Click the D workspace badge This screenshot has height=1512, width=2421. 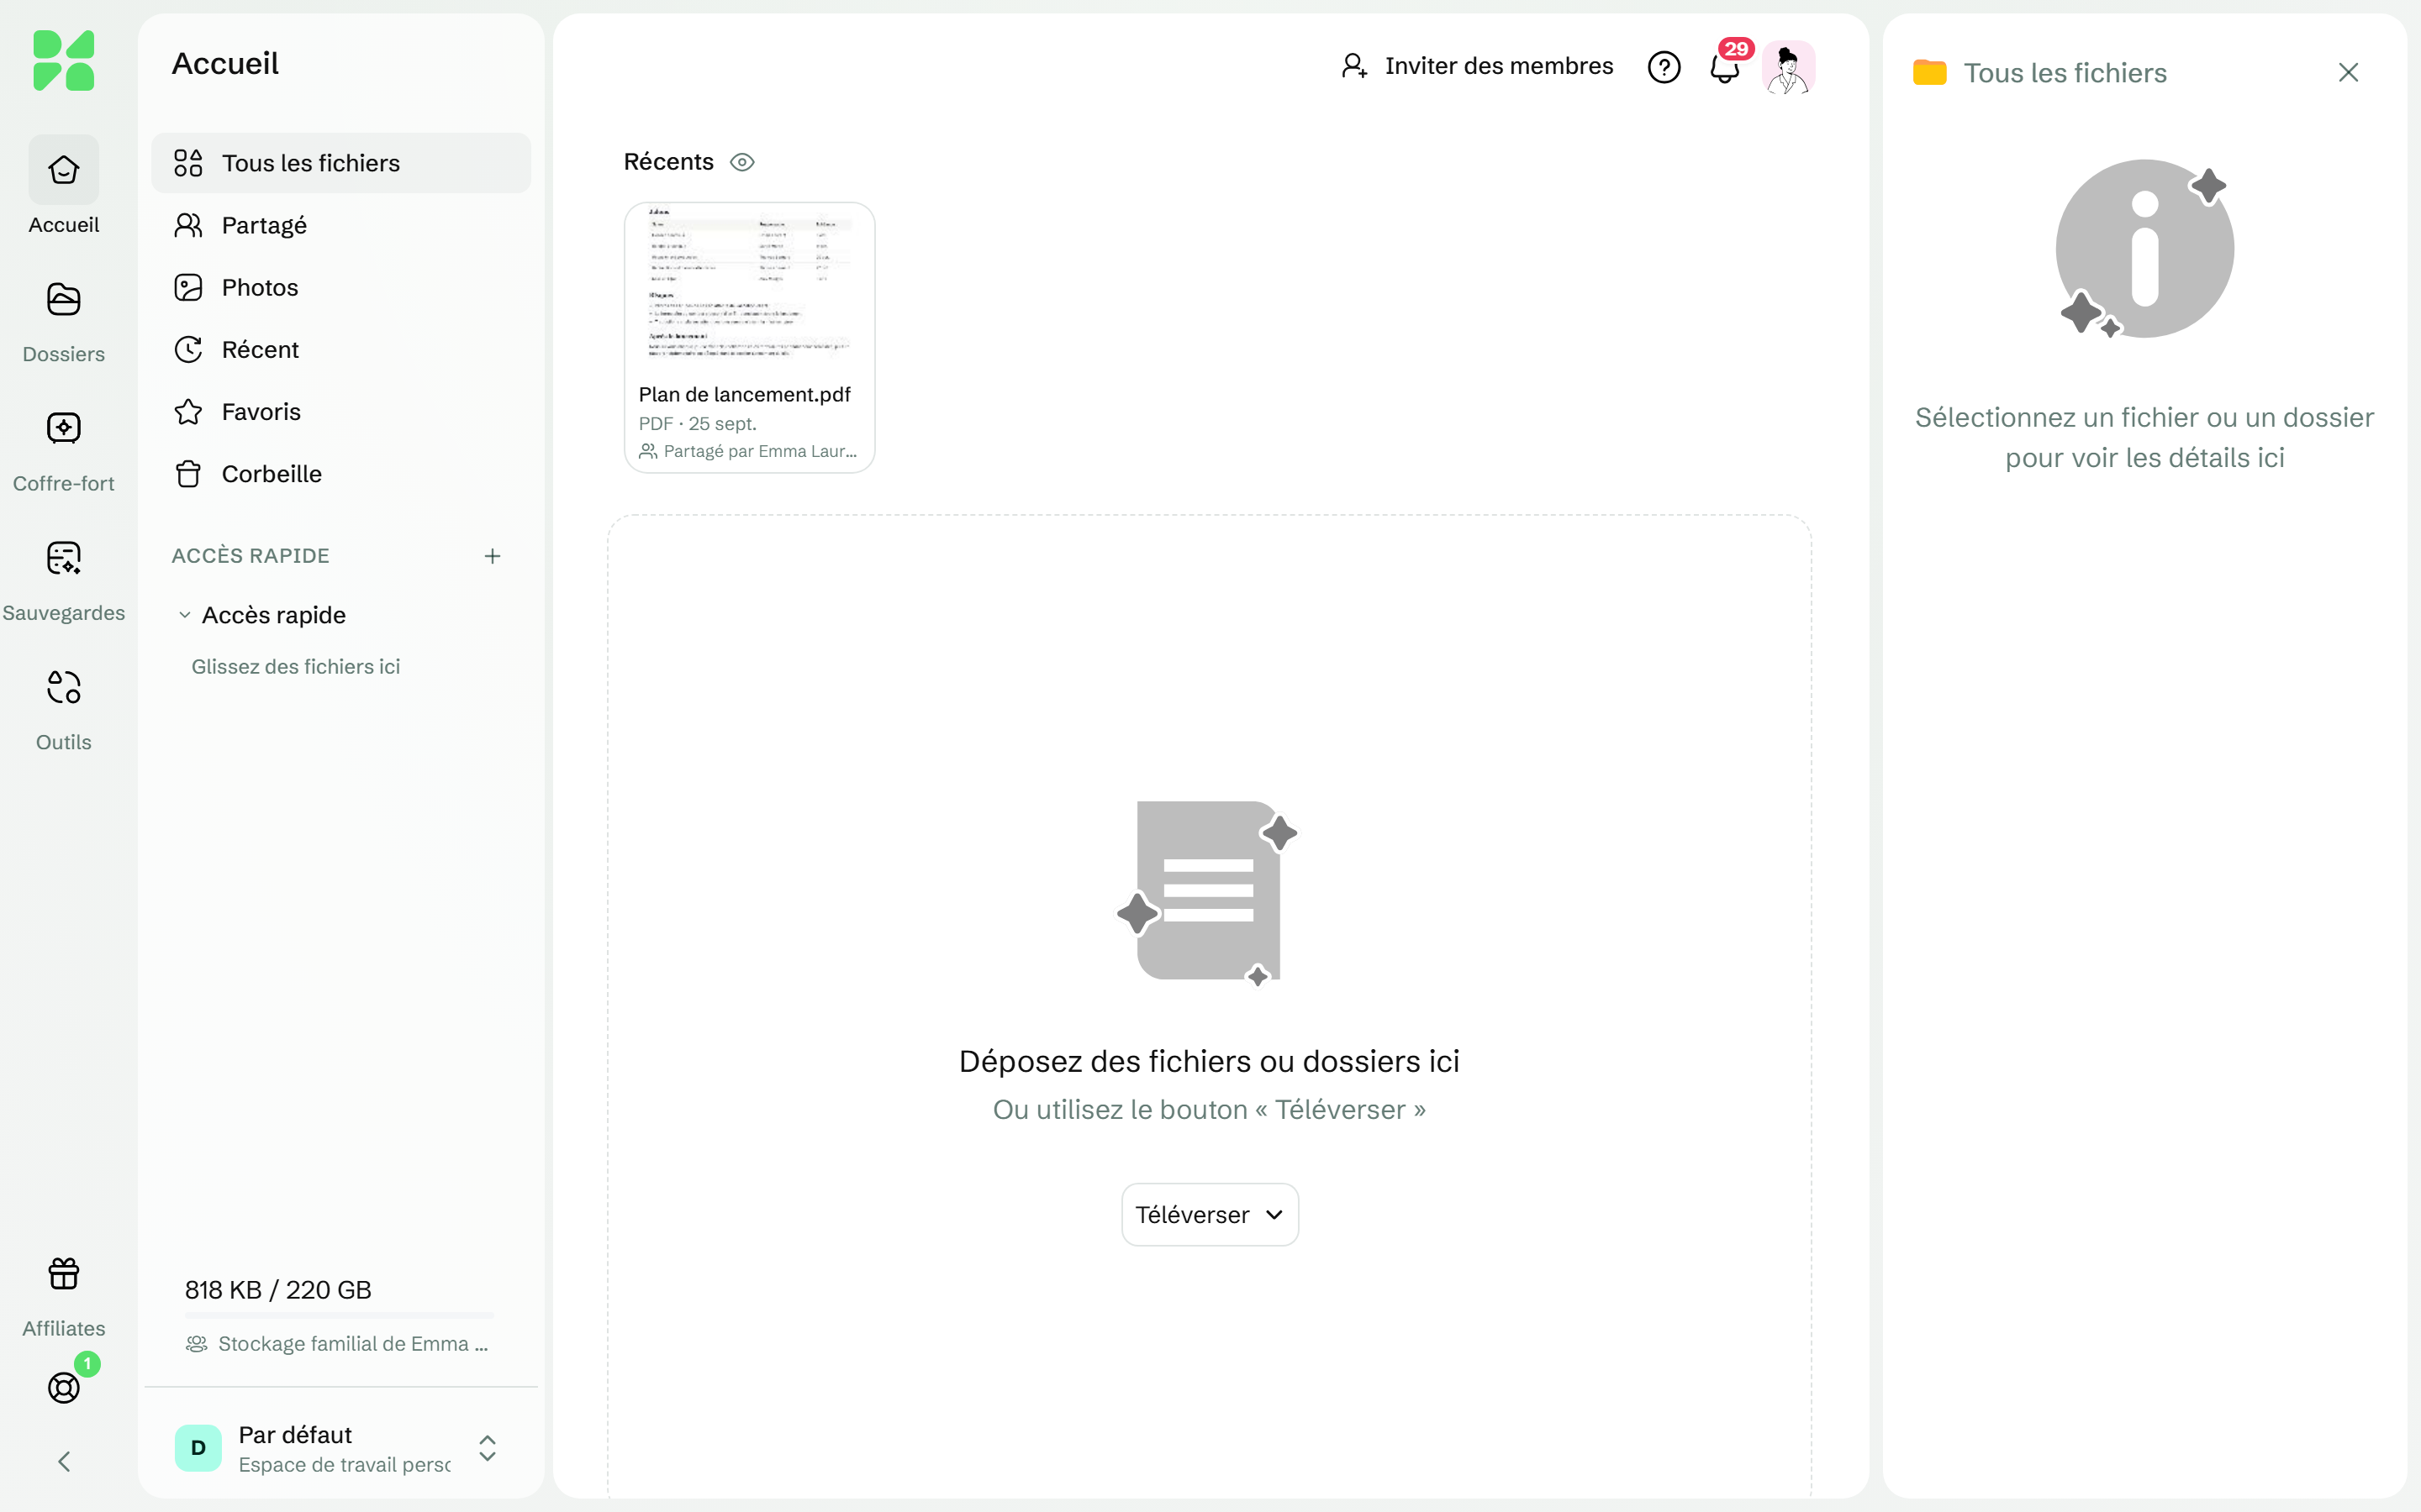tap(198, 1448)
